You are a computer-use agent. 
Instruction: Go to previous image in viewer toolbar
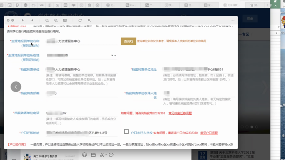coord(23,20)
